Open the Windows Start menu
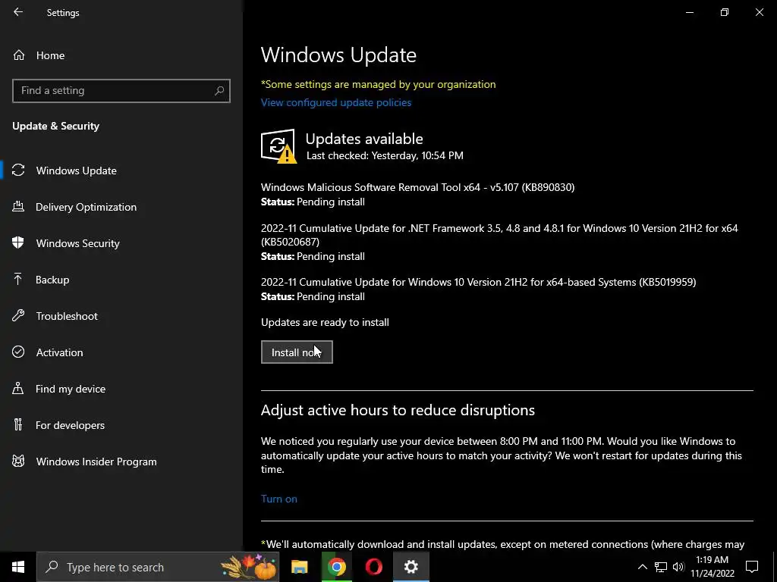Screen dimensions: 777x582 [18, 567]
